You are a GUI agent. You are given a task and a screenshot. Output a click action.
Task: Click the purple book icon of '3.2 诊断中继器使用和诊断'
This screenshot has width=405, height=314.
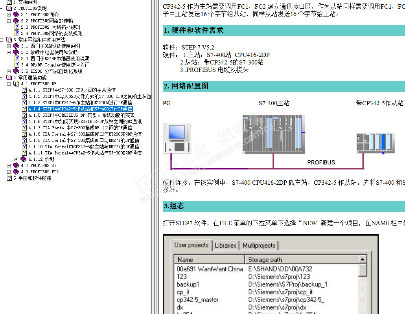point(16,52)
